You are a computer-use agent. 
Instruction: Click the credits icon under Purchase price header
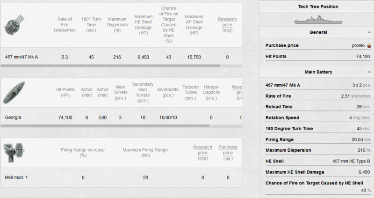click(228, 159)
